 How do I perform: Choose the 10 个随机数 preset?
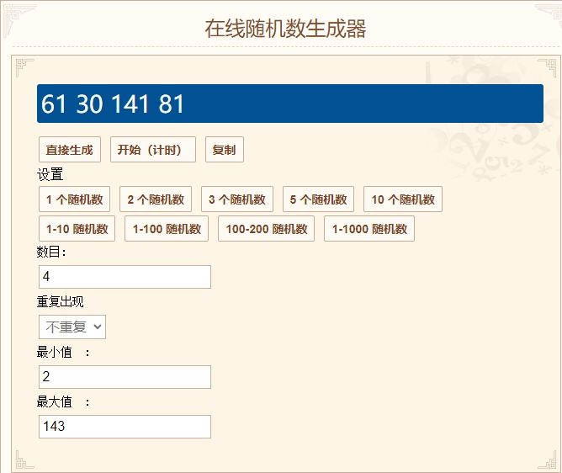tap(403, 199)
